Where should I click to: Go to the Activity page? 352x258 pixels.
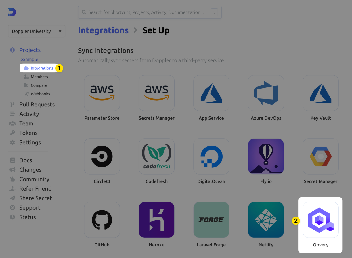coord(29,114)
